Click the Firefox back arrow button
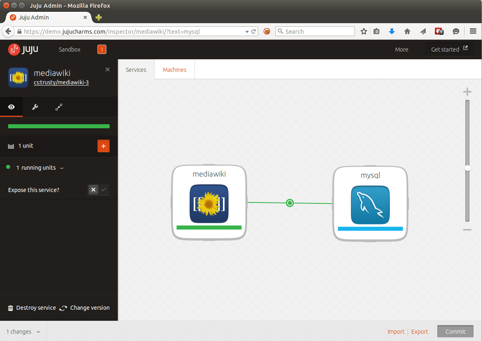 [x=8, y=31]
